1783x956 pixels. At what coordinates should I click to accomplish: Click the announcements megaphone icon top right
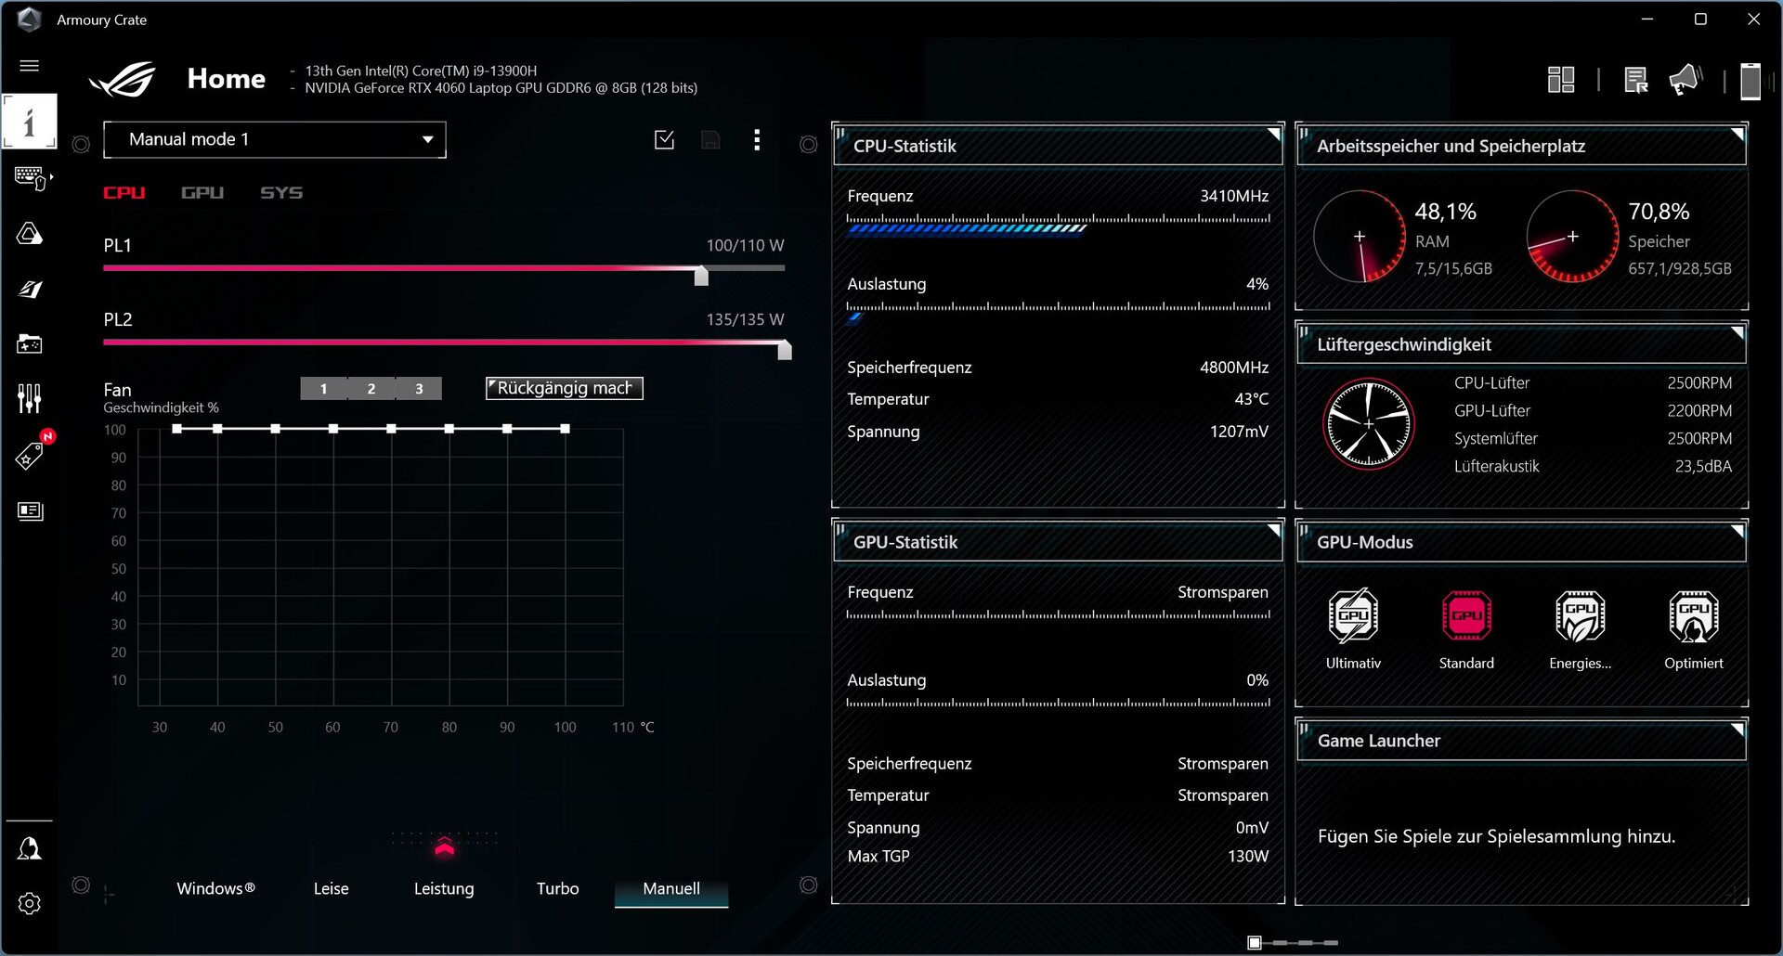[1685, 80]
